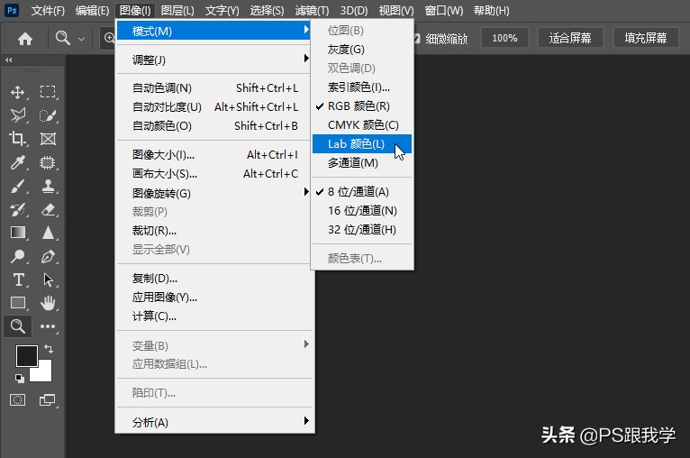Select the Spot Healing Brush tool
This screenshot has height=458, width=690.
(x=48, y=162)
